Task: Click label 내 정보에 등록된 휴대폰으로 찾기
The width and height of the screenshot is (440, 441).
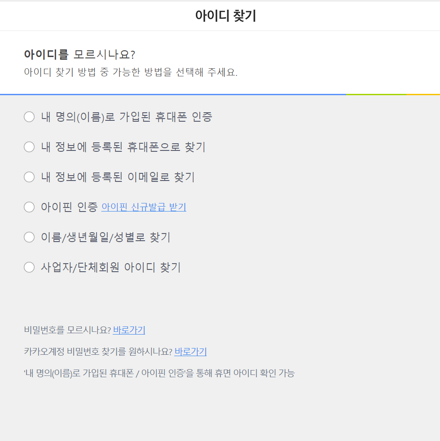Action: (x=123, y=147)
